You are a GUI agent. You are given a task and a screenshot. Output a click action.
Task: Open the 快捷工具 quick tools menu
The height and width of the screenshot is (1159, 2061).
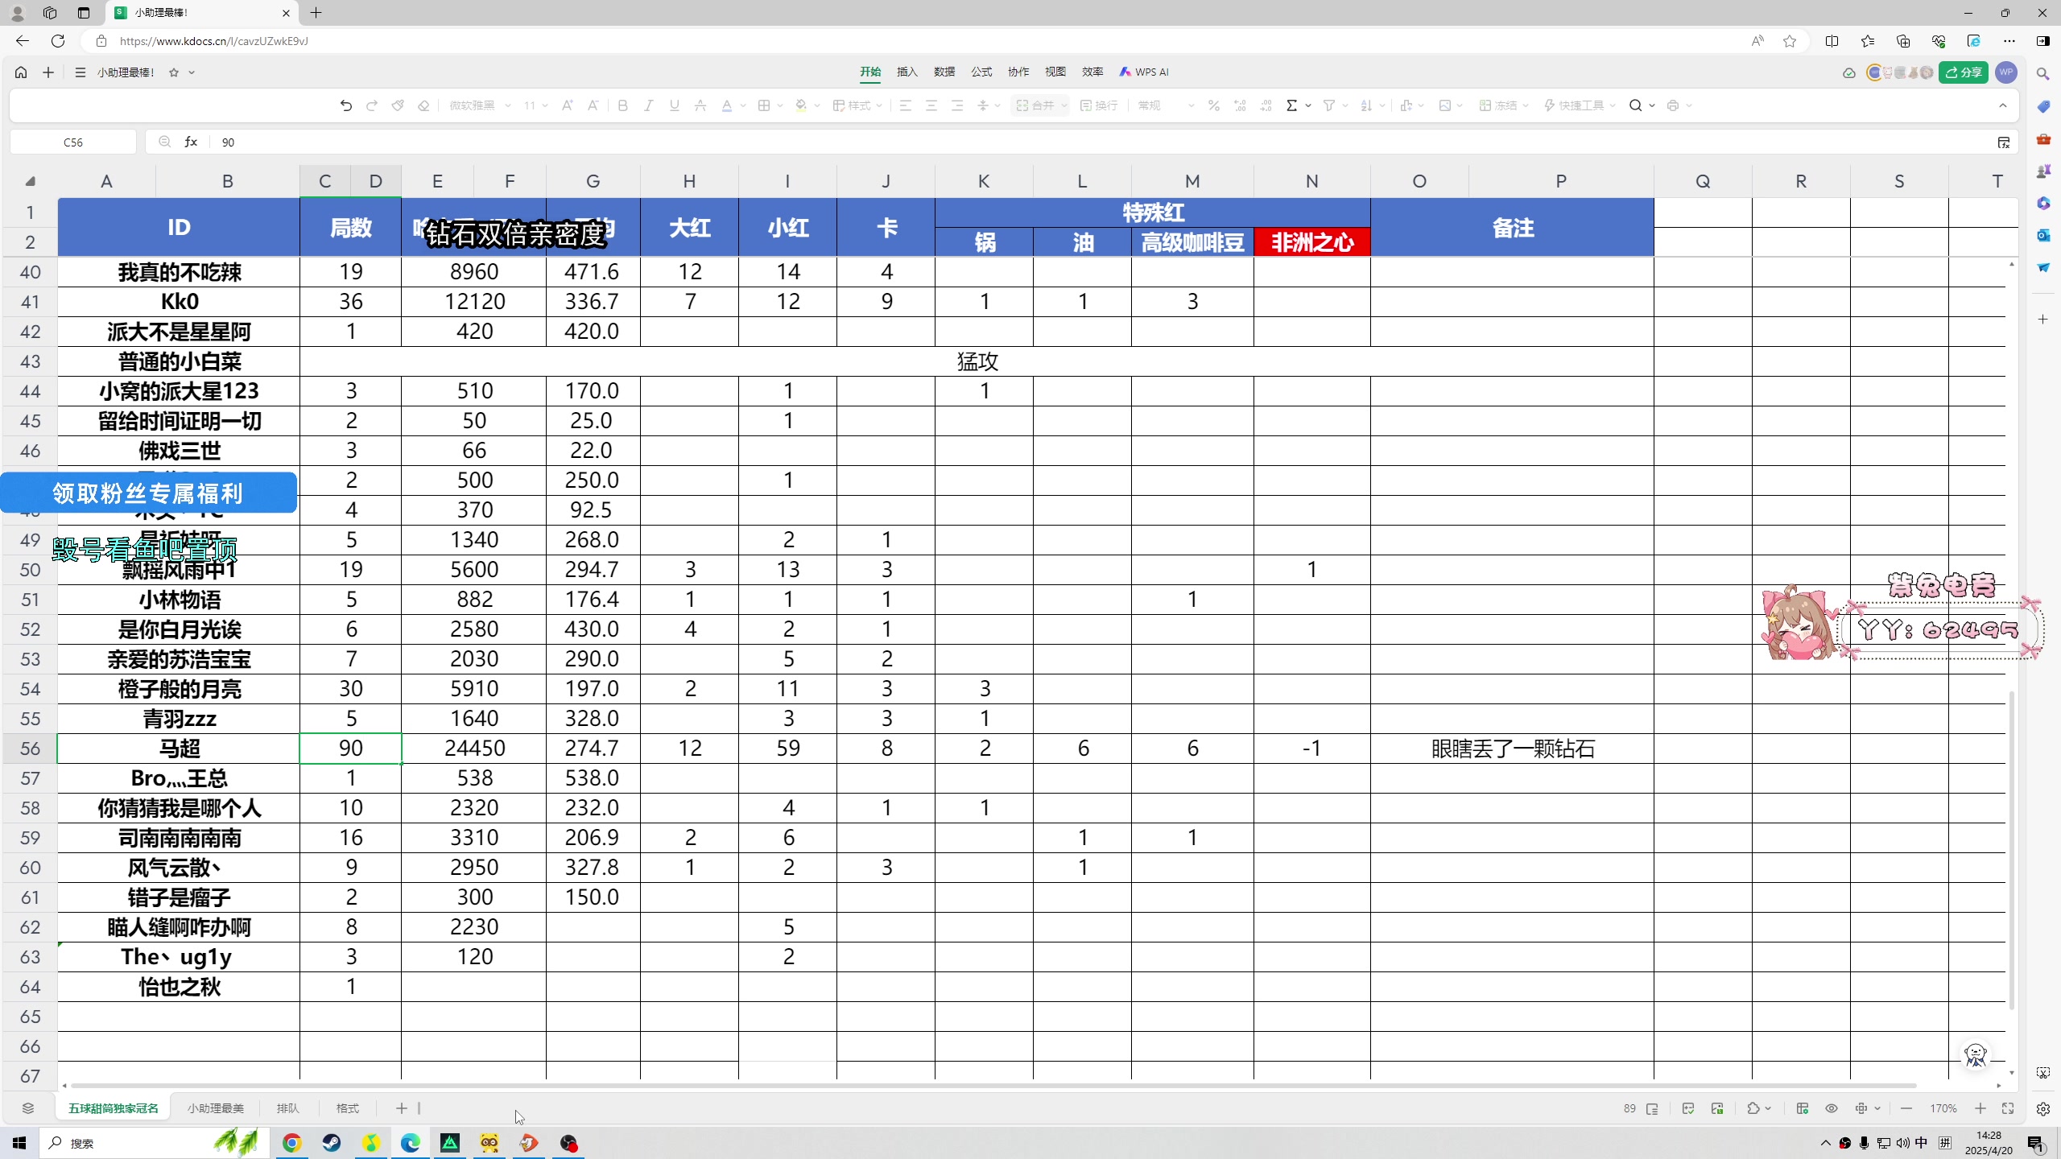pos(1580,105)
